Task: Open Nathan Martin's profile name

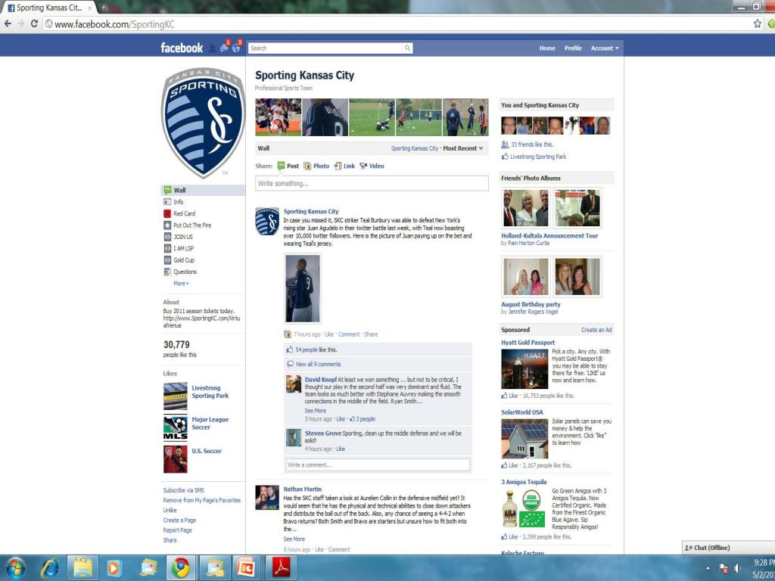Action: [303, 489]
